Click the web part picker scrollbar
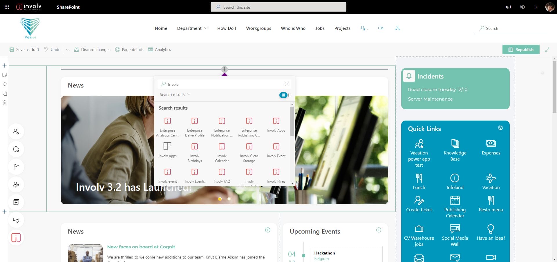Screen dimensions: 557x262 coord(292,122)
